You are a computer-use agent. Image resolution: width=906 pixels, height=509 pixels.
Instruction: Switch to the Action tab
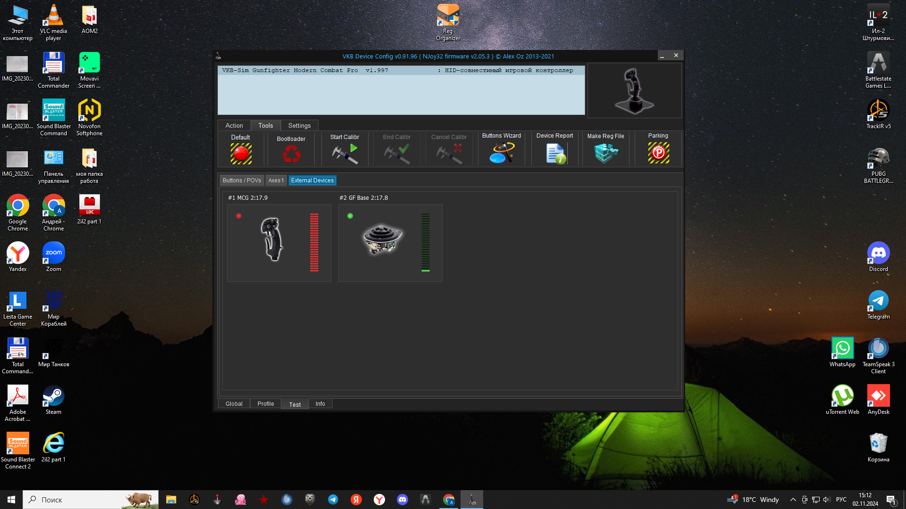(234, 126)
